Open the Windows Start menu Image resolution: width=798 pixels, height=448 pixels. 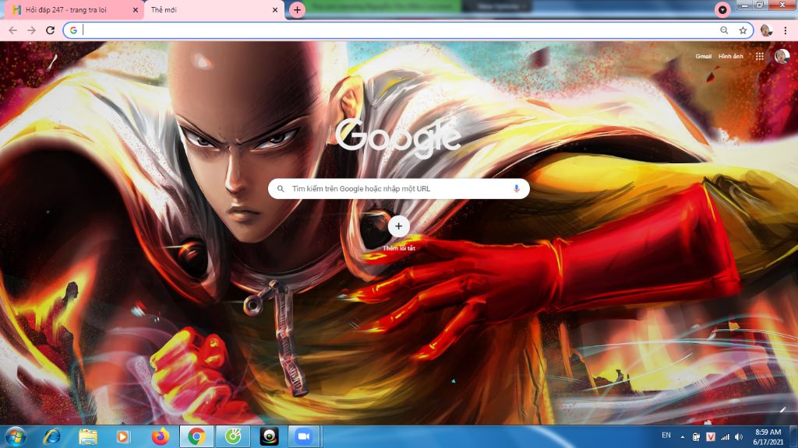coord(16,436)
